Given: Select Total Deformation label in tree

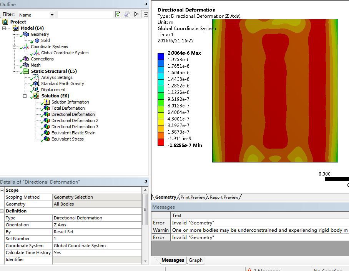Looking at the screenshot, I should point(68,108).
